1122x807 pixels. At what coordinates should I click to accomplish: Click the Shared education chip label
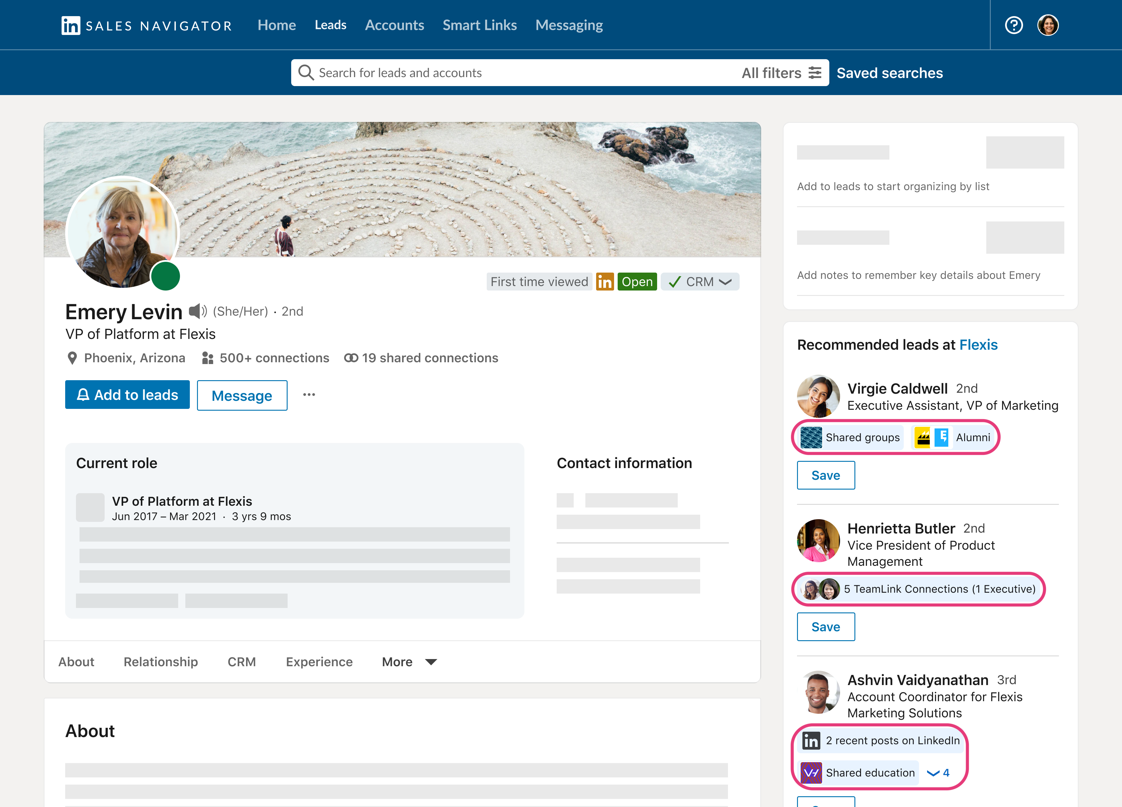click(870, 773)
